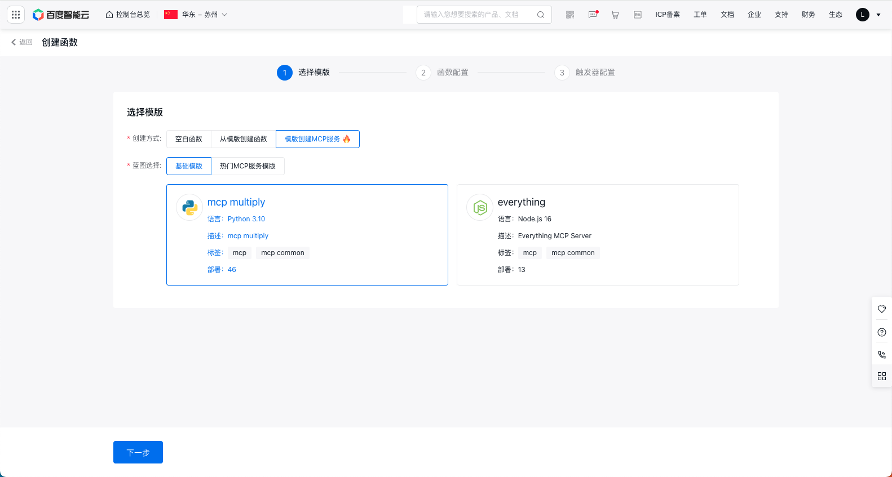Open 控制台总览 home link
This screenshot has width=892, height=477.
(x=127, y=15)
